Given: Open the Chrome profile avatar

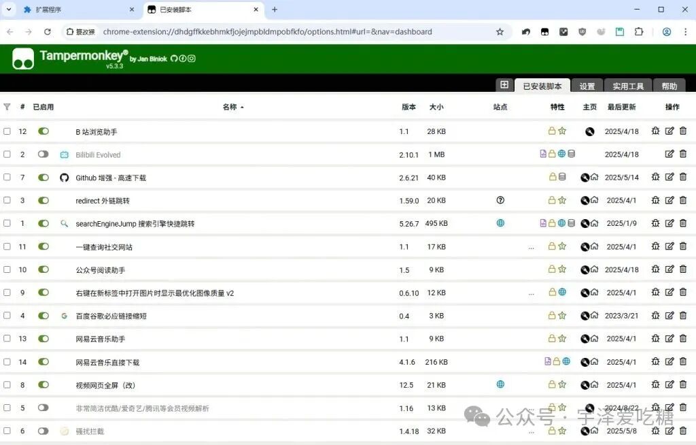Looking at the screenshot, I should (x=666, y=32).
